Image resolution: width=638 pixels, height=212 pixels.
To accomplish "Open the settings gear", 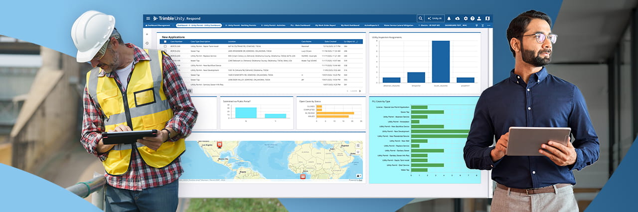I will point(466,18).
